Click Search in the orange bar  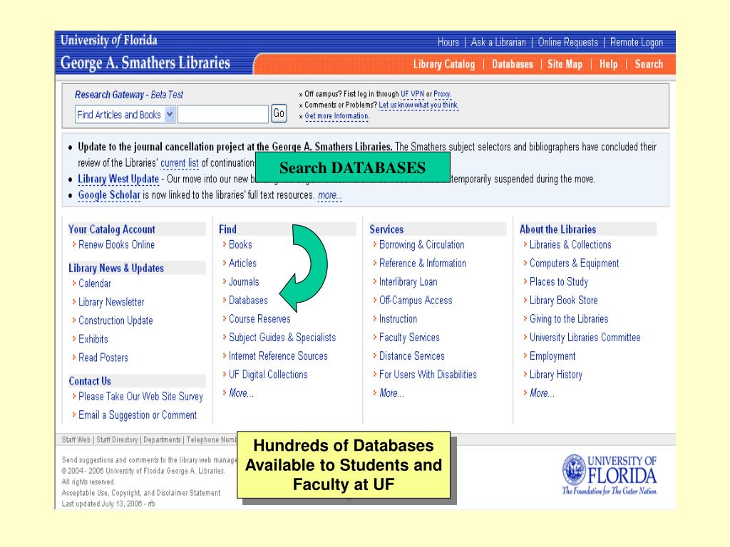(x=649, y=64)
